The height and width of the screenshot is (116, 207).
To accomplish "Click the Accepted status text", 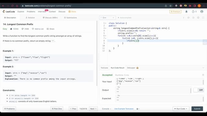I will pos(107,75).
